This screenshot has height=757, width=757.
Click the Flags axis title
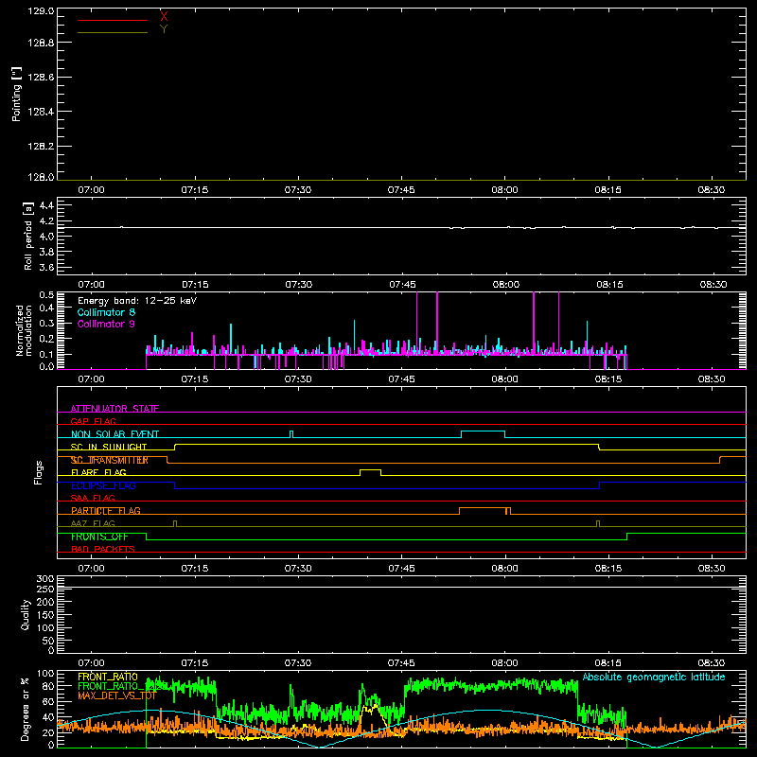(x=38, y=472)
